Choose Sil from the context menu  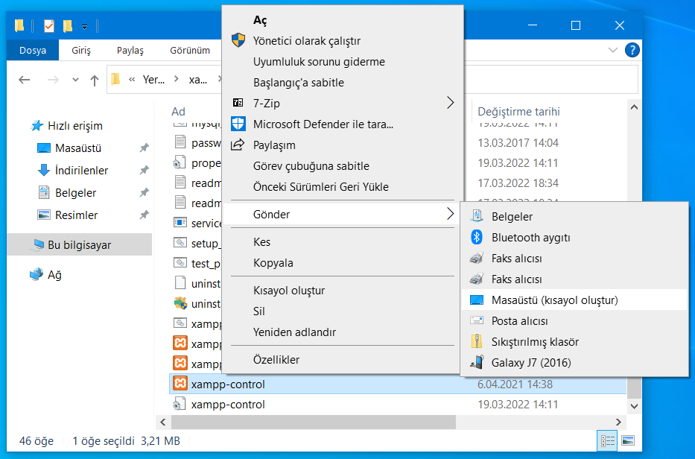343,311
